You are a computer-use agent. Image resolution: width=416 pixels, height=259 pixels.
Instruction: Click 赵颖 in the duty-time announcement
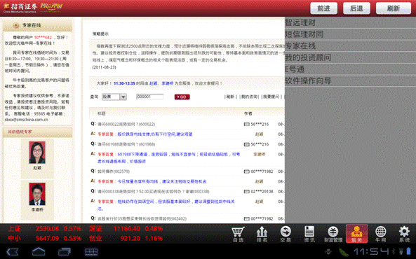153,83
